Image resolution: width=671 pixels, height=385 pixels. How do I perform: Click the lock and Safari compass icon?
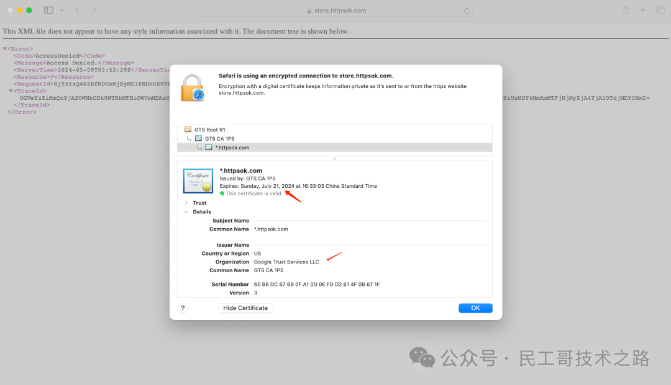coord(193,87)
